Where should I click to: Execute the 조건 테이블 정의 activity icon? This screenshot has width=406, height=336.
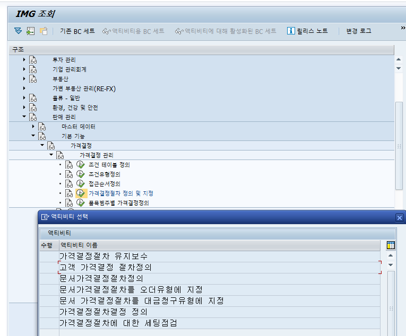click(81, 164)
